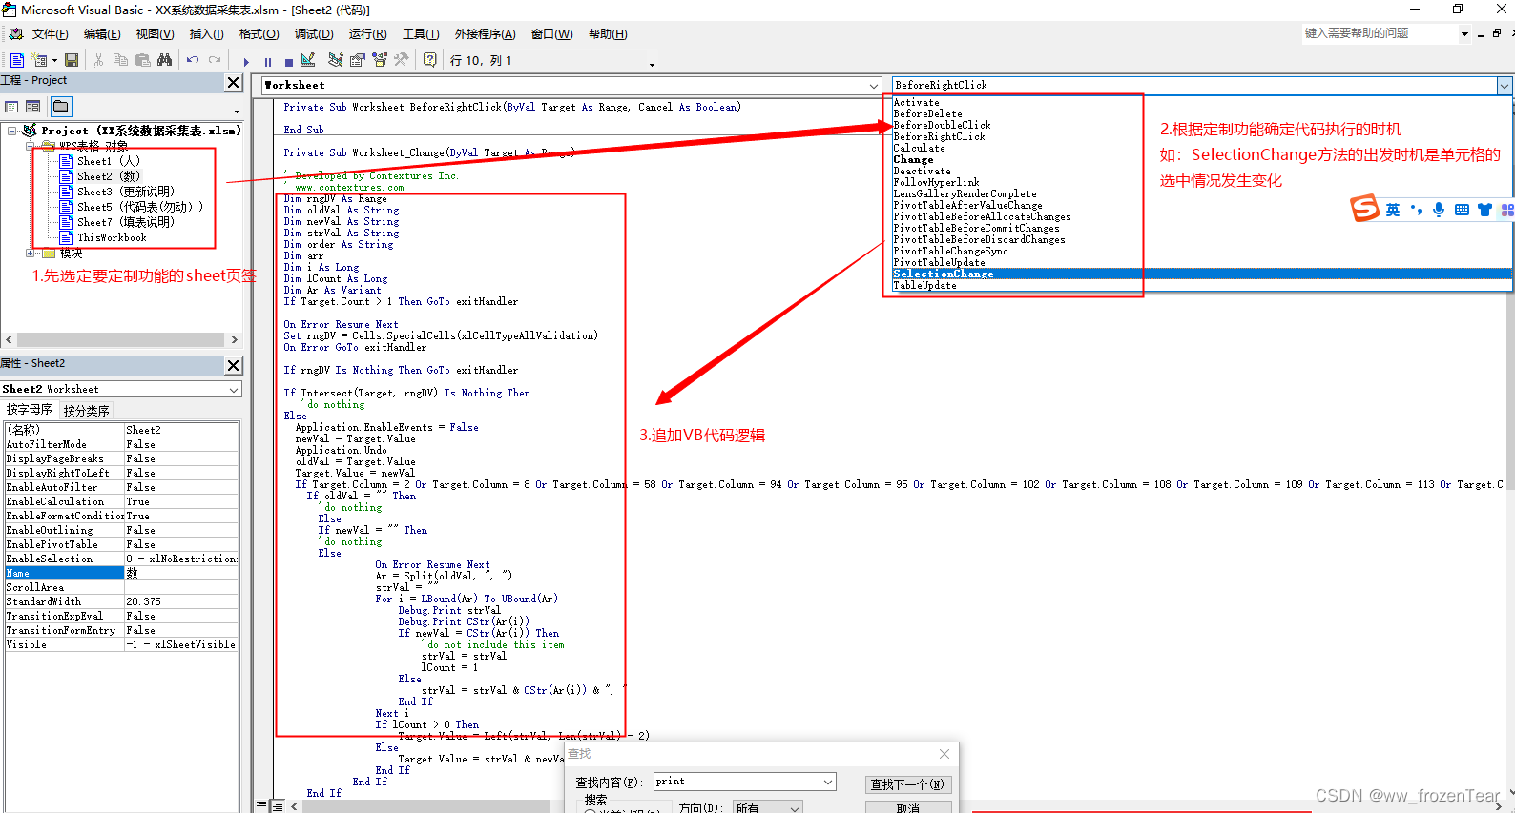Viewport: 1515px width, 813px height.
Task: Open the 外接程序(A) menu
Action: tap(485, 34)
